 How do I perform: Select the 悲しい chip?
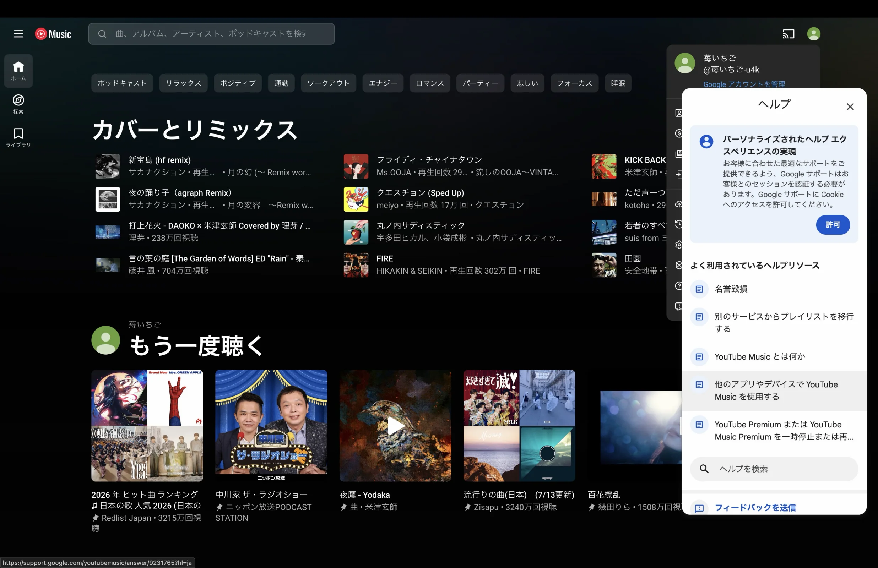[x=527, y=83]
